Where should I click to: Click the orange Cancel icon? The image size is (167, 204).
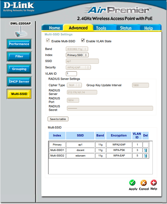tap(143, 183)
